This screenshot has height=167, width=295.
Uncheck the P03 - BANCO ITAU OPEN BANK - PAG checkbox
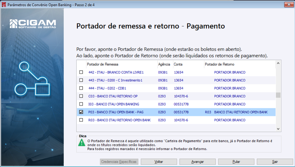[81, 112]
